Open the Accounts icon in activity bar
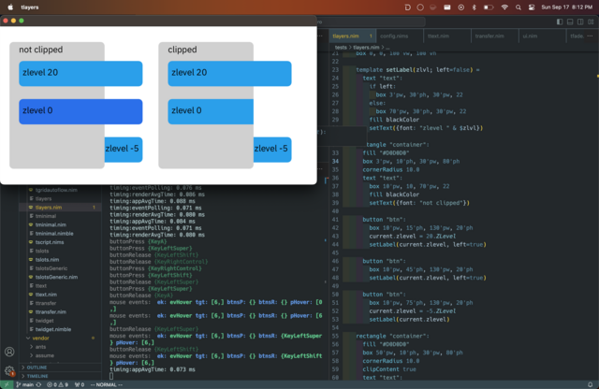This screenshot has height=389, width=599. coord(9,352)
